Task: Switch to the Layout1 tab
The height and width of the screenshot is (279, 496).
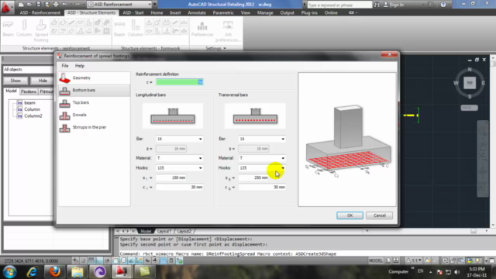Action: tap(164, 231)
